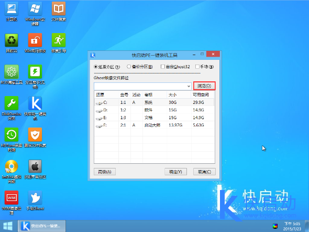Close the 快启动PE一键装机工具 dialog
Viewport: 309px width, 232px height.
[213, 54]
